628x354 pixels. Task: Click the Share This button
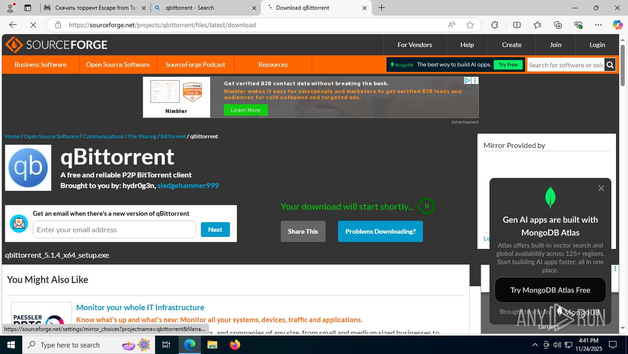point(303,231)
